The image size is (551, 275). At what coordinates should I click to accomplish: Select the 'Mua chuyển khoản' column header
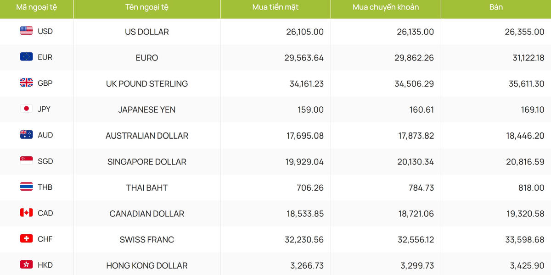(386, 7)
